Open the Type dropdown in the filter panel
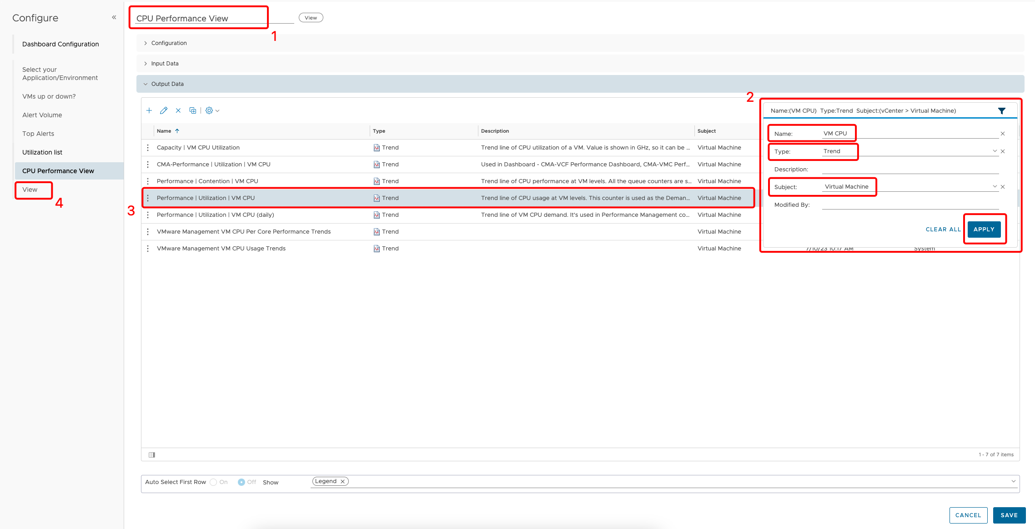Image resolution: width=1035 pixels, height=529 pixels. tap(995, 151)
